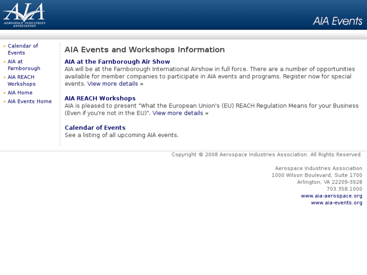Image resolution: width=367 pixels, height=275 pixels.
Task: Click the copyright 2008 notice text
Action: coord(267,155)
